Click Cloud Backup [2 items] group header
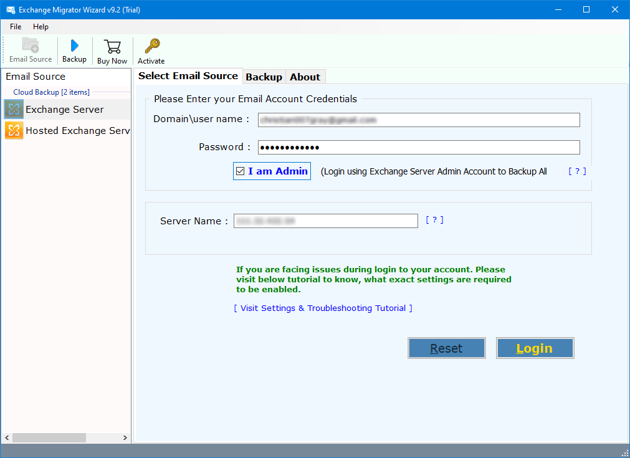 52,92
